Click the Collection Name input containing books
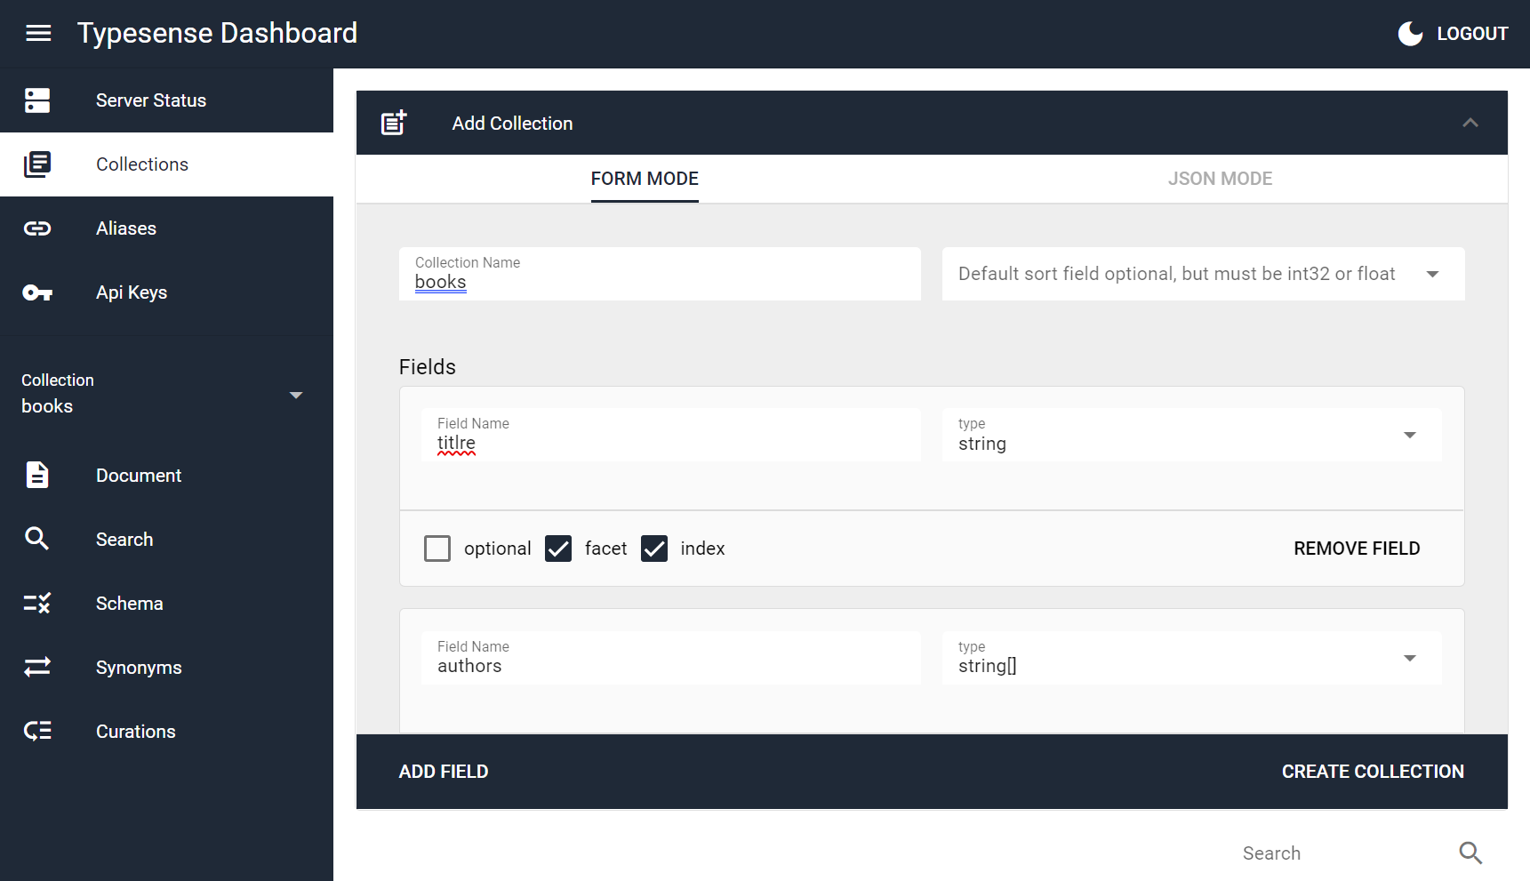This screenshot has height=881, width=1530. pyautogui.click(x=660, y=274)
